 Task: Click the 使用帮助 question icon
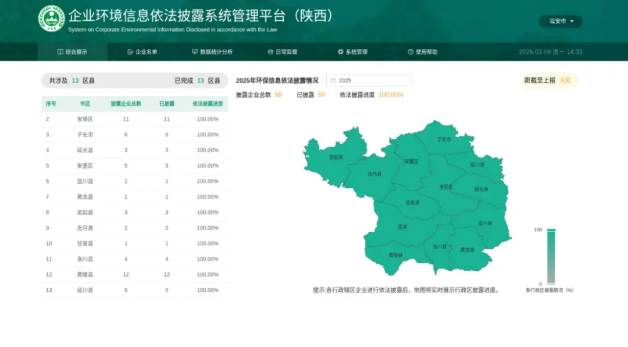pos(411,52)
